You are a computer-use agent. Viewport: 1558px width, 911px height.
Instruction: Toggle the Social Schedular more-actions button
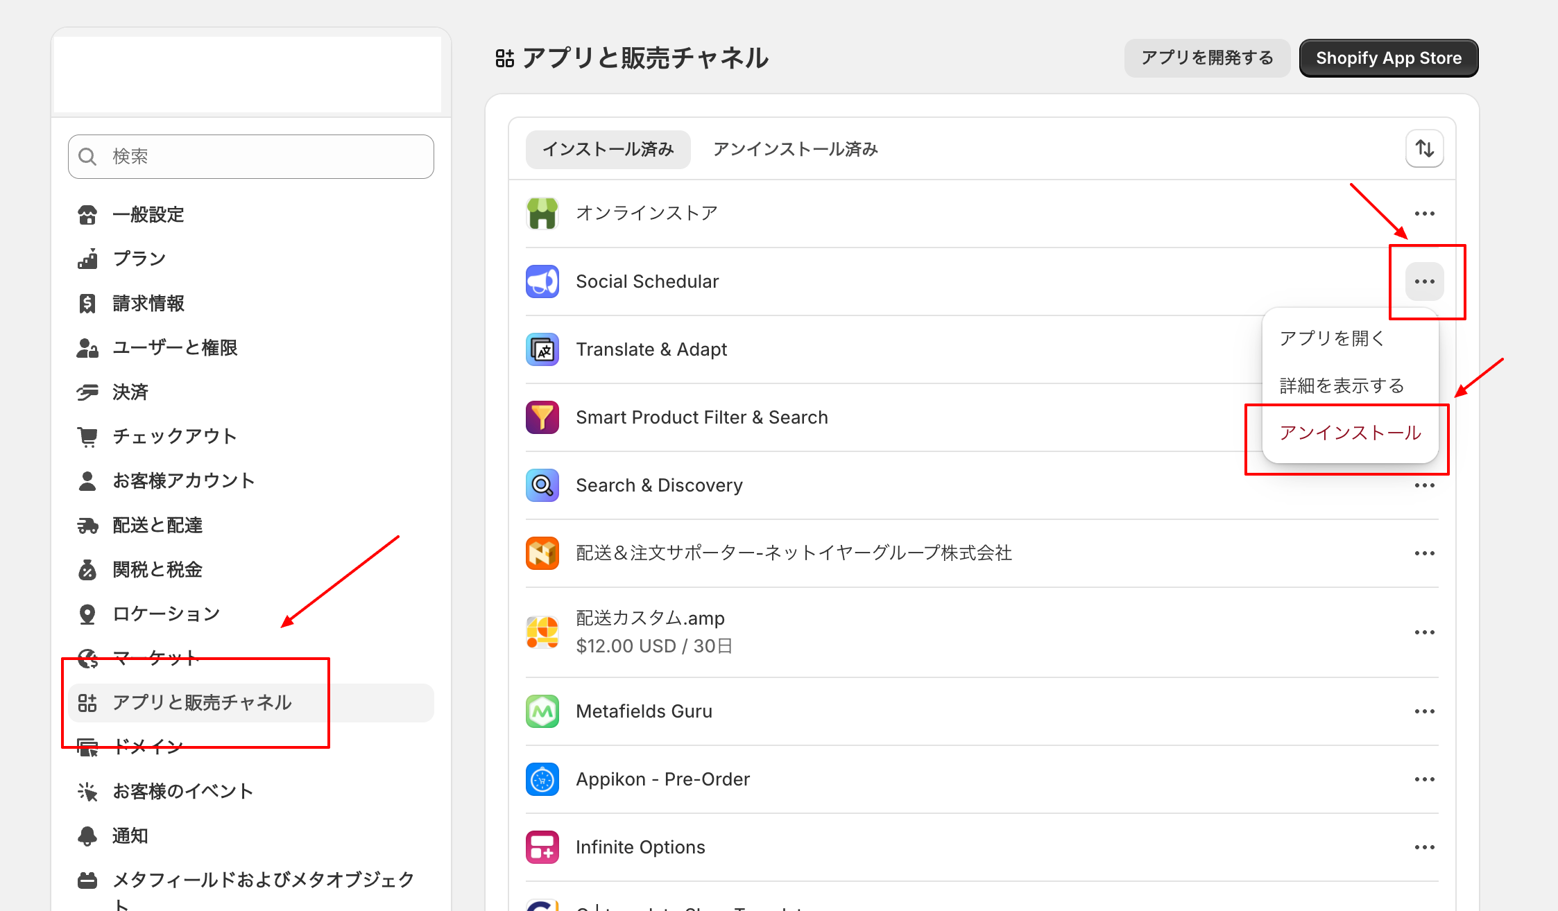click(x=1425, y=281)
